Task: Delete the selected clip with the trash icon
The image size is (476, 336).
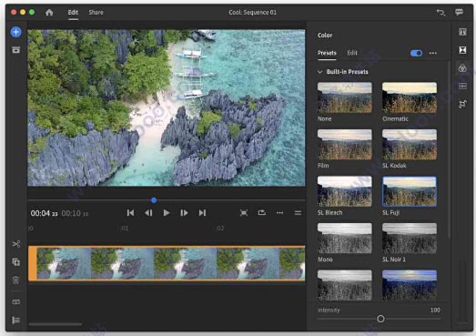Action: 16,280
